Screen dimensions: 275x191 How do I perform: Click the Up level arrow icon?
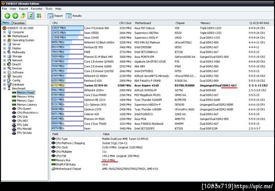[x=23, y=16]
